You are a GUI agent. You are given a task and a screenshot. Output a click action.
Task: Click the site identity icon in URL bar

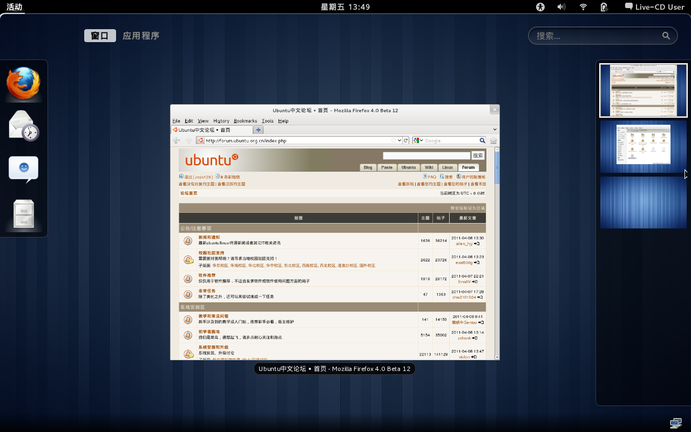point(201,140)
